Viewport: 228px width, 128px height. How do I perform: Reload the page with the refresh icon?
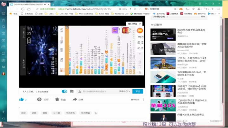[23, 9]
